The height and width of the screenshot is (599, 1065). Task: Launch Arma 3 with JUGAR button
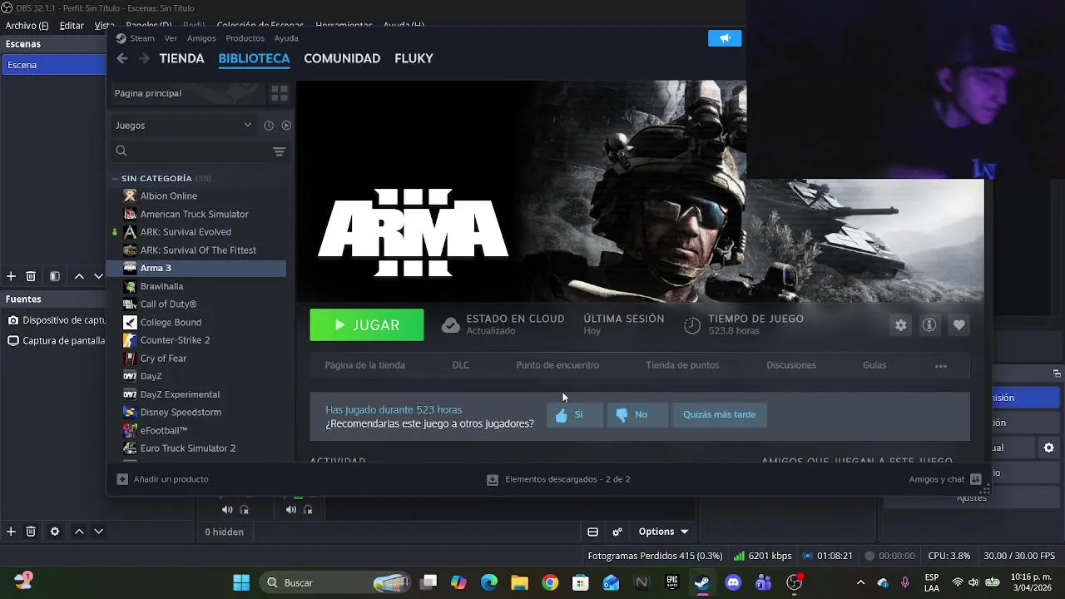tap(367, 325)
